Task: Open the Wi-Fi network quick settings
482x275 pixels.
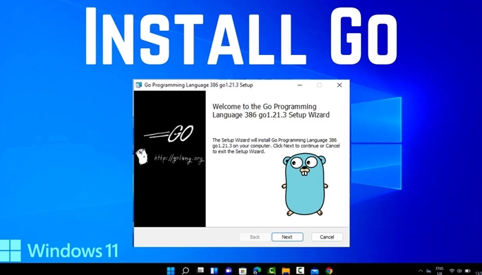Action: point(452,270)
